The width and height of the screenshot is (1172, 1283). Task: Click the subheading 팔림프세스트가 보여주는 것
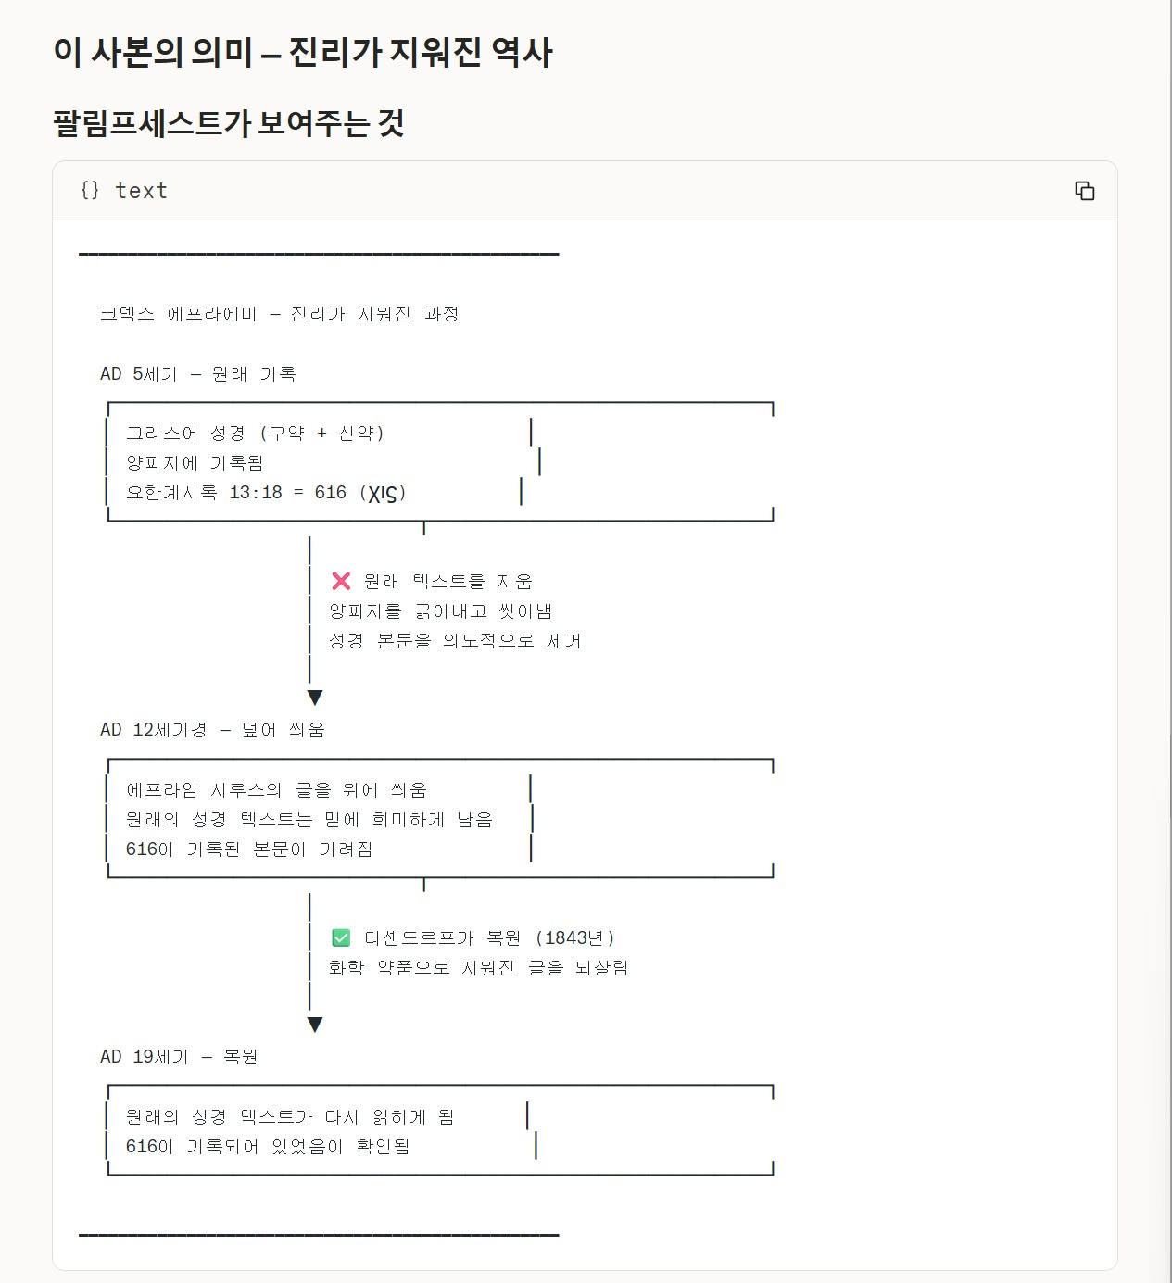228,123
